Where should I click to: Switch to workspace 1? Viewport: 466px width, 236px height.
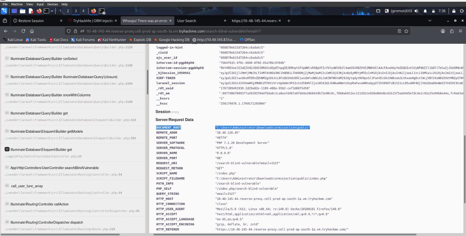tap(60, 11)
